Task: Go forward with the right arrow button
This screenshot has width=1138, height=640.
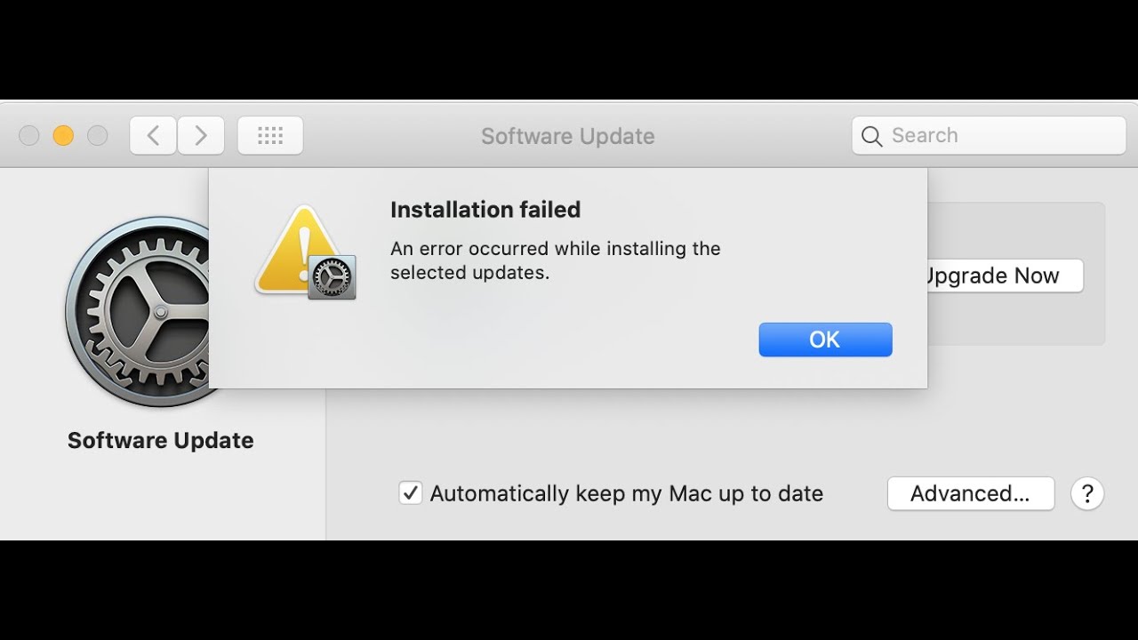Action: pyautogui.click(x=201, y=136)
